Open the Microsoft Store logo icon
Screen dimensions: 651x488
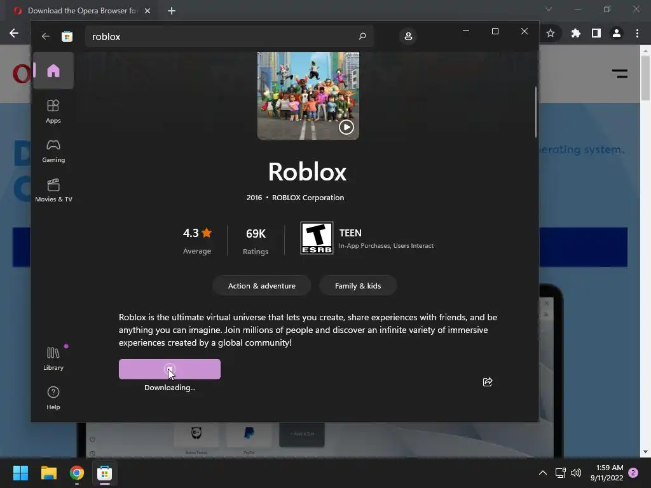(67, 36)
